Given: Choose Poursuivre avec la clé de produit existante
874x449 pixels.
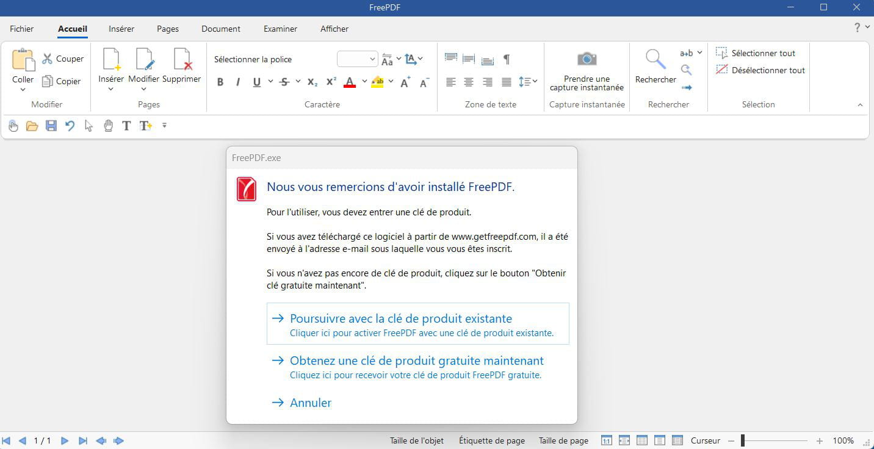Looking at the screenshot, I should (418, 324).
